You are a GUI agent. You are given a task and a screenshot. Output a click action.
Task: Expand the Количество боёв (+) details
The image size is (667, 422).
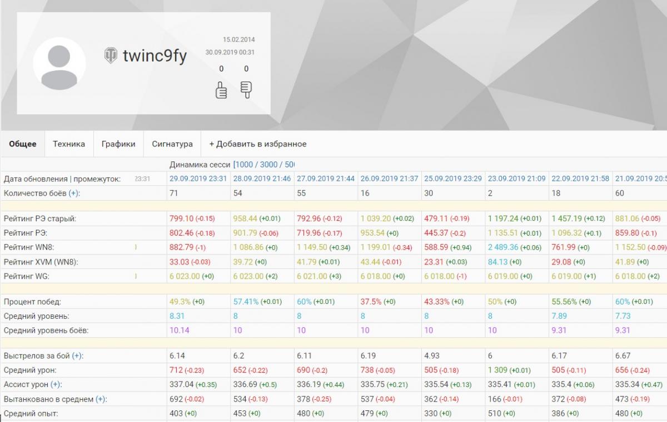point(74,193)
